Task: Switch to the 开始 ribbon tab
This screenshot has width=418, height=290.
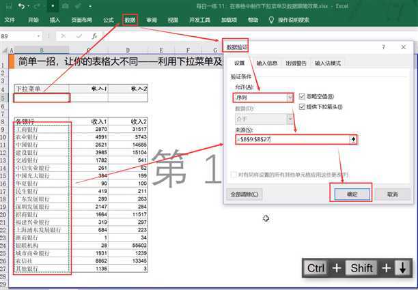Action: (x=33, y=20)
